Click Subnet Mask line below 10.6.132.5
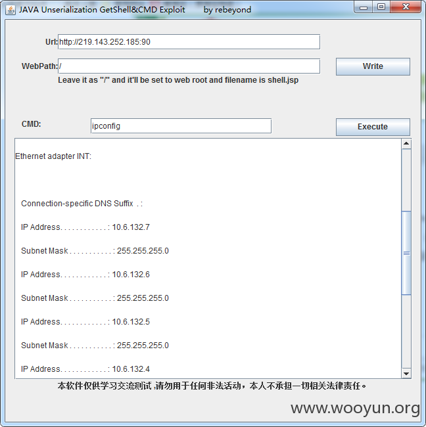 coord(95,346)
